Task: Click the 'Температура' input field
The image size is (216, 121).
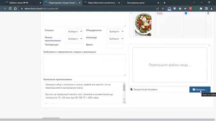Action: 74,46
